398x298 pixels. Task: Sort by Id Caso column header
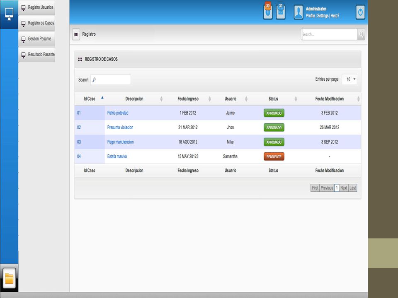click(90, 99)
